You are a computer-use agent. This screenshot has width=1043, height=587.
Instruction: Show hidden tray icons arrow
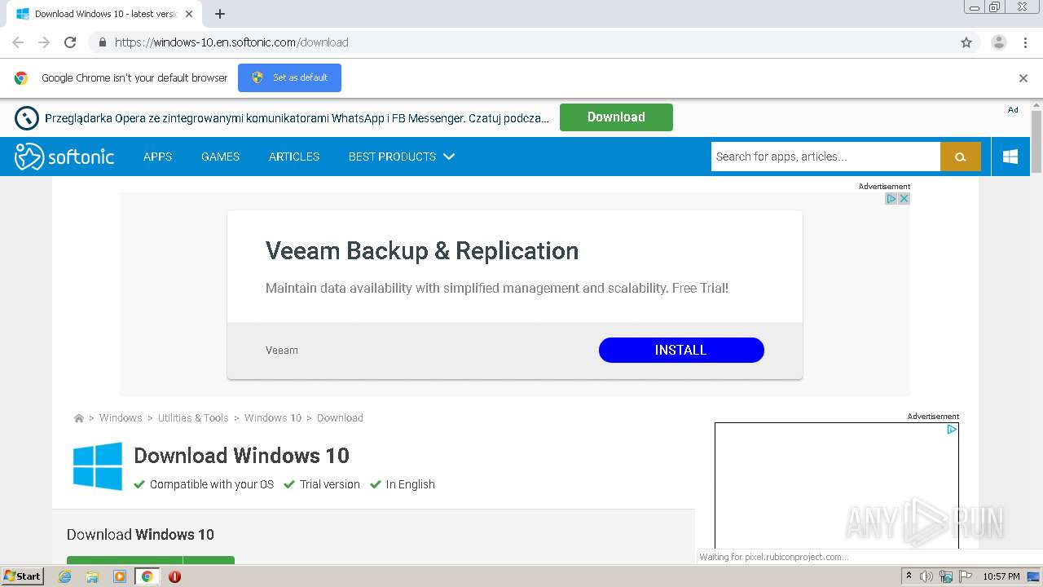pyautogui.click(x=909, y=576)
